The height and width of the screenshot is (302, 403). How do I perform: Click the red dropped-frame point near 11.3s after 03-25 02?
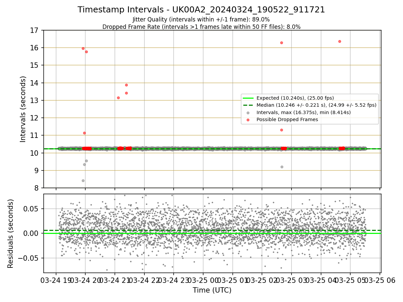coord(281,130)
